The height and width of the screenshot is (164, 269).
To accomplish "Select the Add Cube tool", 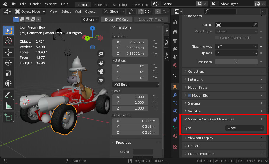I will (x=8, y=117).
